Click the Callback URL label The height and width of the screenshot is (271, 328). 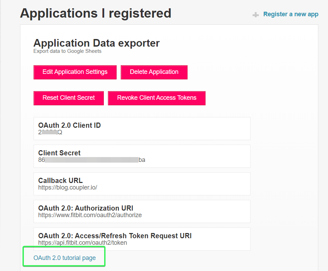[61, 181]
